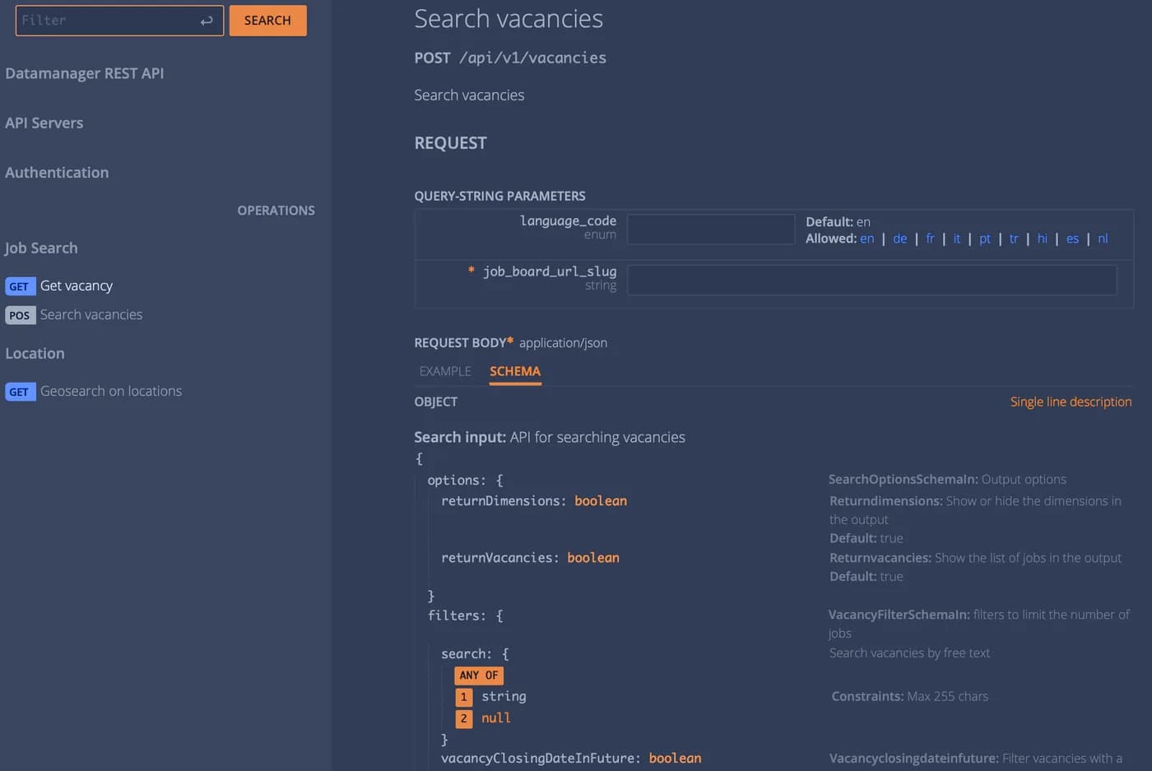Choose allowed language value tr
The image size is (1152, 771).
point(1014,239)
